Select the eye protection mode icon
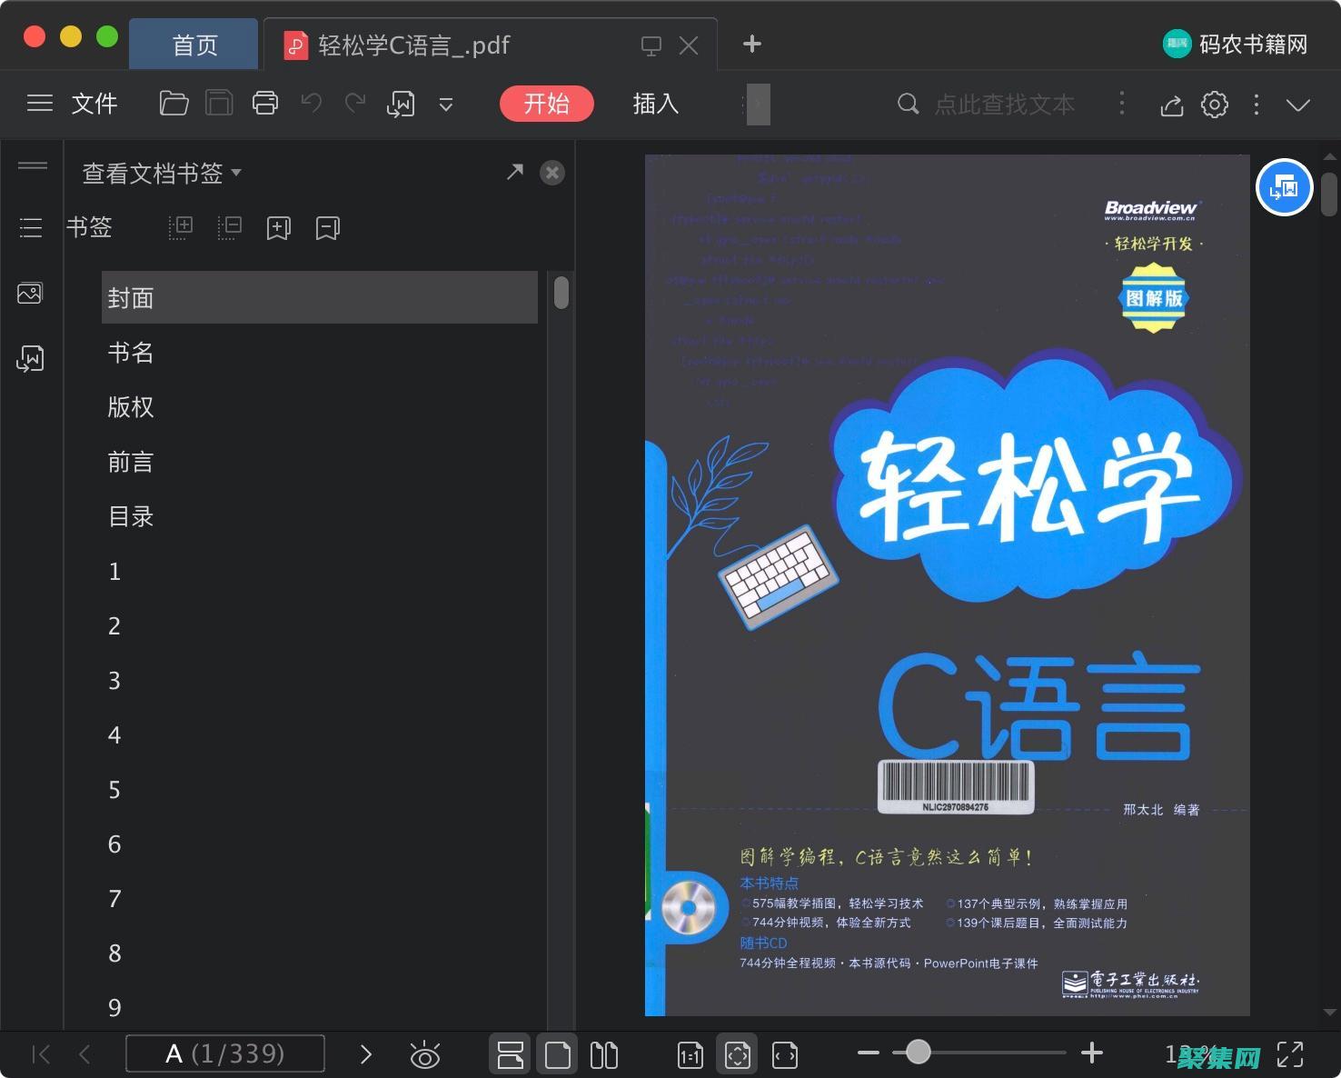The image size is (1341, 1078). click(x=424, y=1053)
